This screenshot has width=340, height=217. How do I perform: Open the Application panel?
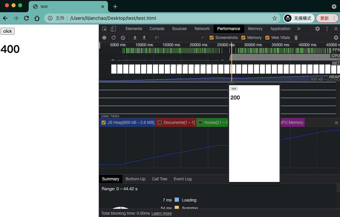coord(280,29)
